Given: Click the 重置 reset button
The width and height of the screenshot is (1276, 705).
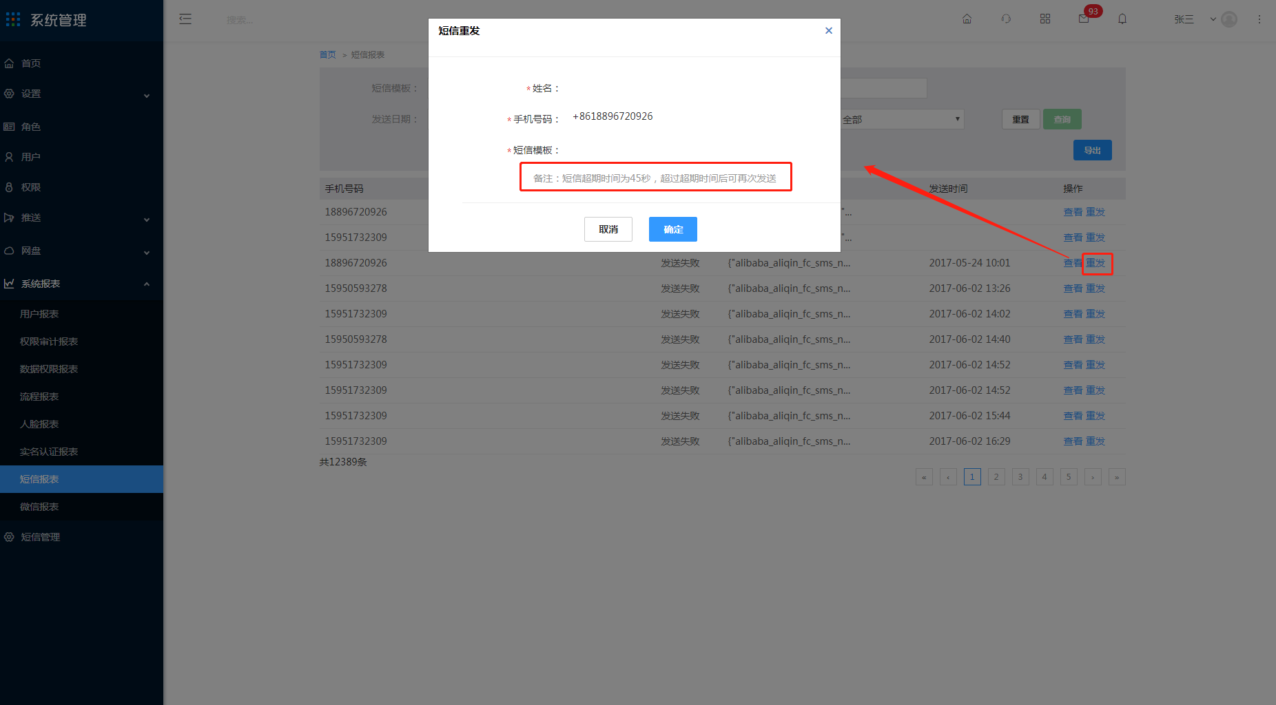Looking at the screenshot, I should (x=1020, y=119).
